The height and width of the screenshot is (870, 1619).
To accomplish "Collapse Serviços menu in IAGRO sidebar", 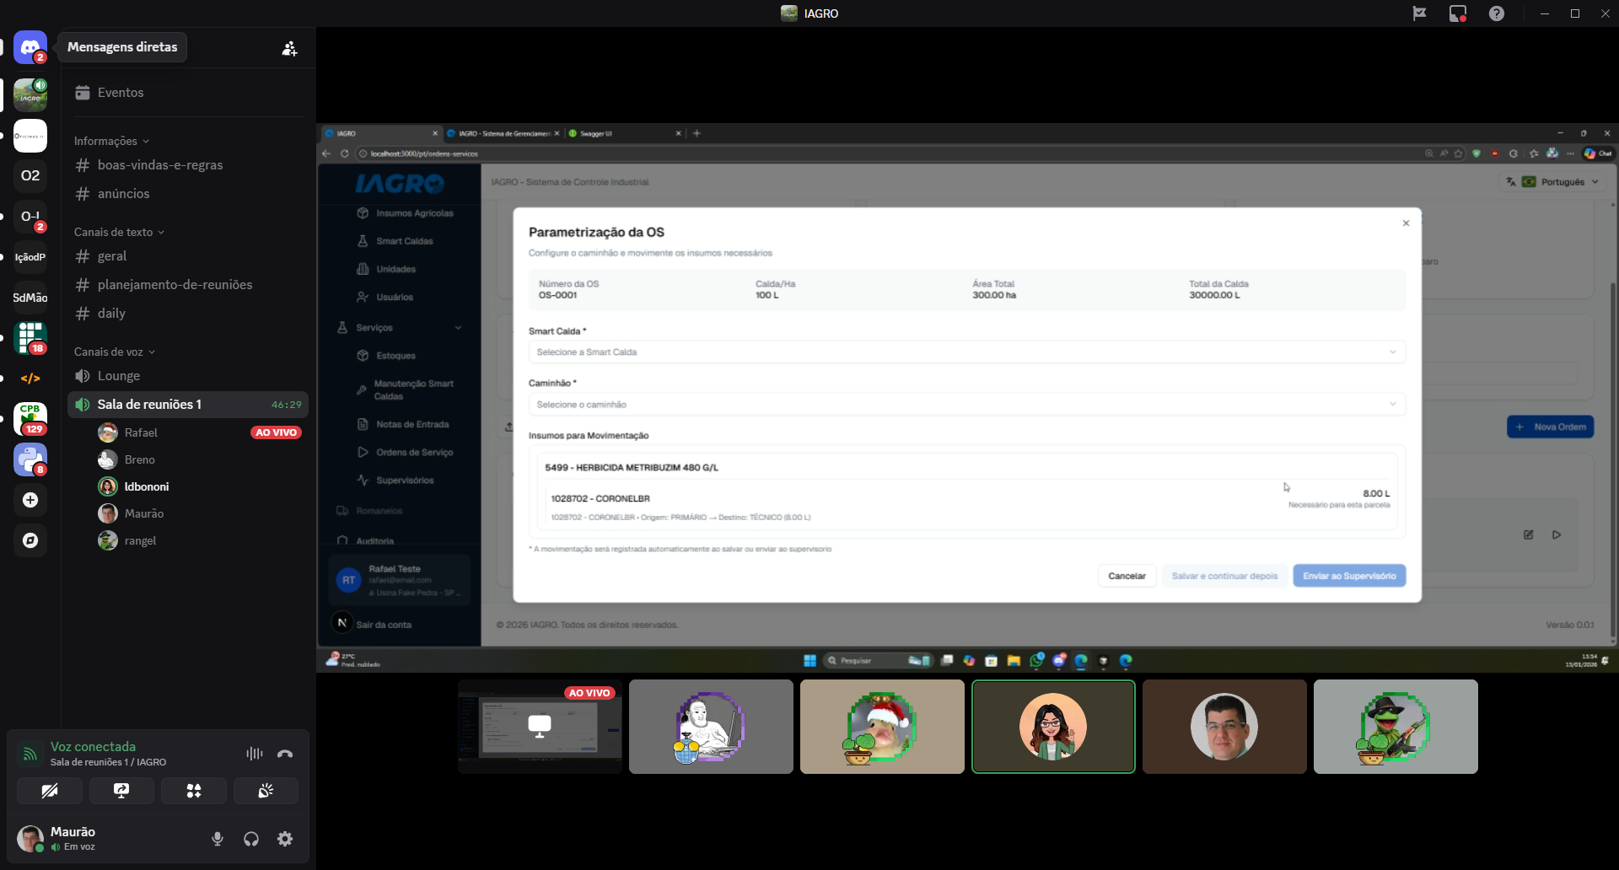I will click(399, 328).
